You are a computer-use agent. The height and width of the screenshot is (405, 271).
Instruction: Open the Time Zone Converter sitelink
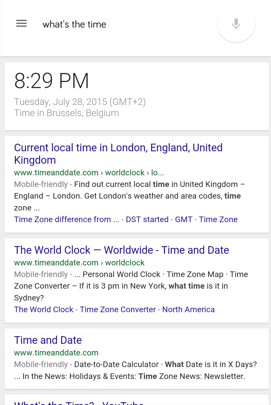pos(118,309)
